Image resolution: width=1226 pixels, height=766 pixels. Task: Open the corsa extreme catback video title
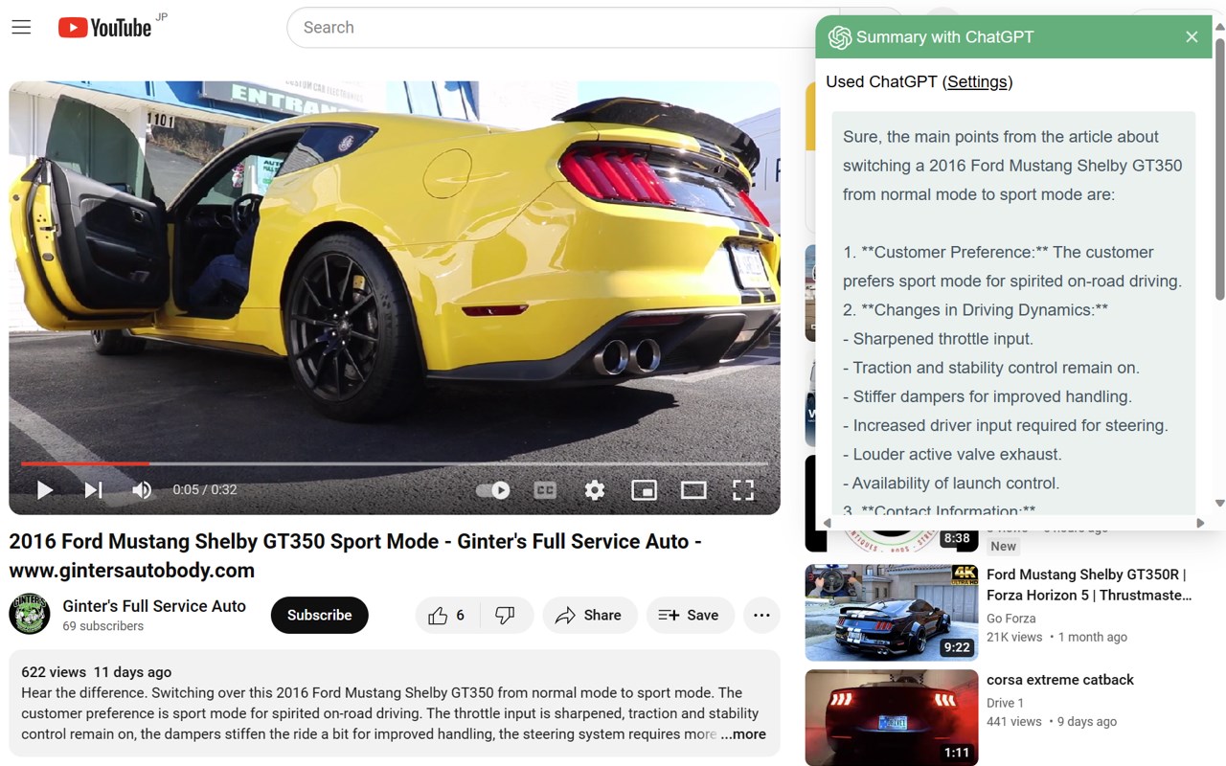(x=1060, y=680)
